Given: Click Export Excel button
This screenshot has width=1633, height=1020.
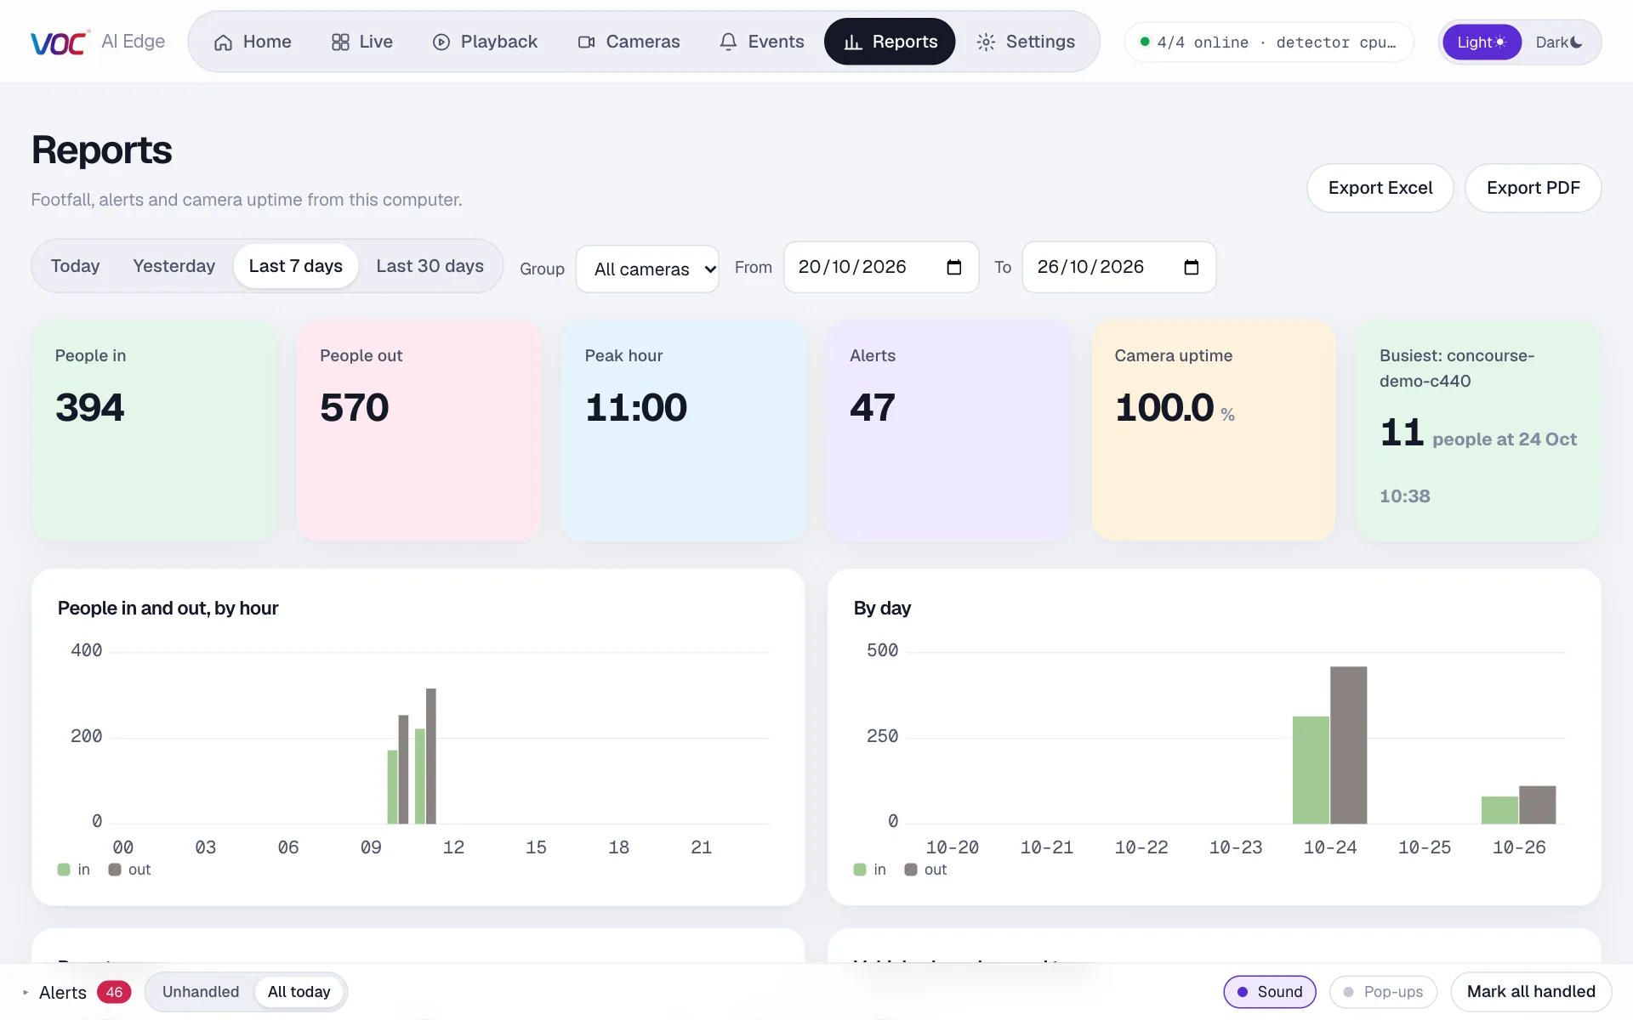Looking at the screenshot, I should (1380, 188).
